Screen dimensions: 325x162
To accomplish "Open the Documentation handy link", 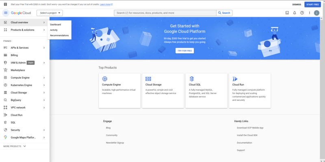I will tap(245, 143).
